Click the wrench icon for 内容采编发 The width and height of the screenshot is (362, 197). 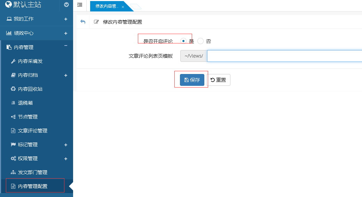pos(13,61)
